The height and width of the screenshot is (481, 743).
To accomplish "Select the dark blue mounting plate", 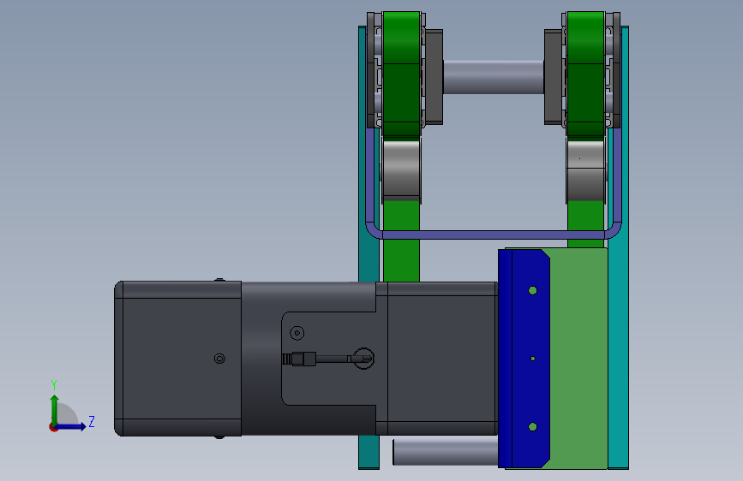I will pos(524,359).
